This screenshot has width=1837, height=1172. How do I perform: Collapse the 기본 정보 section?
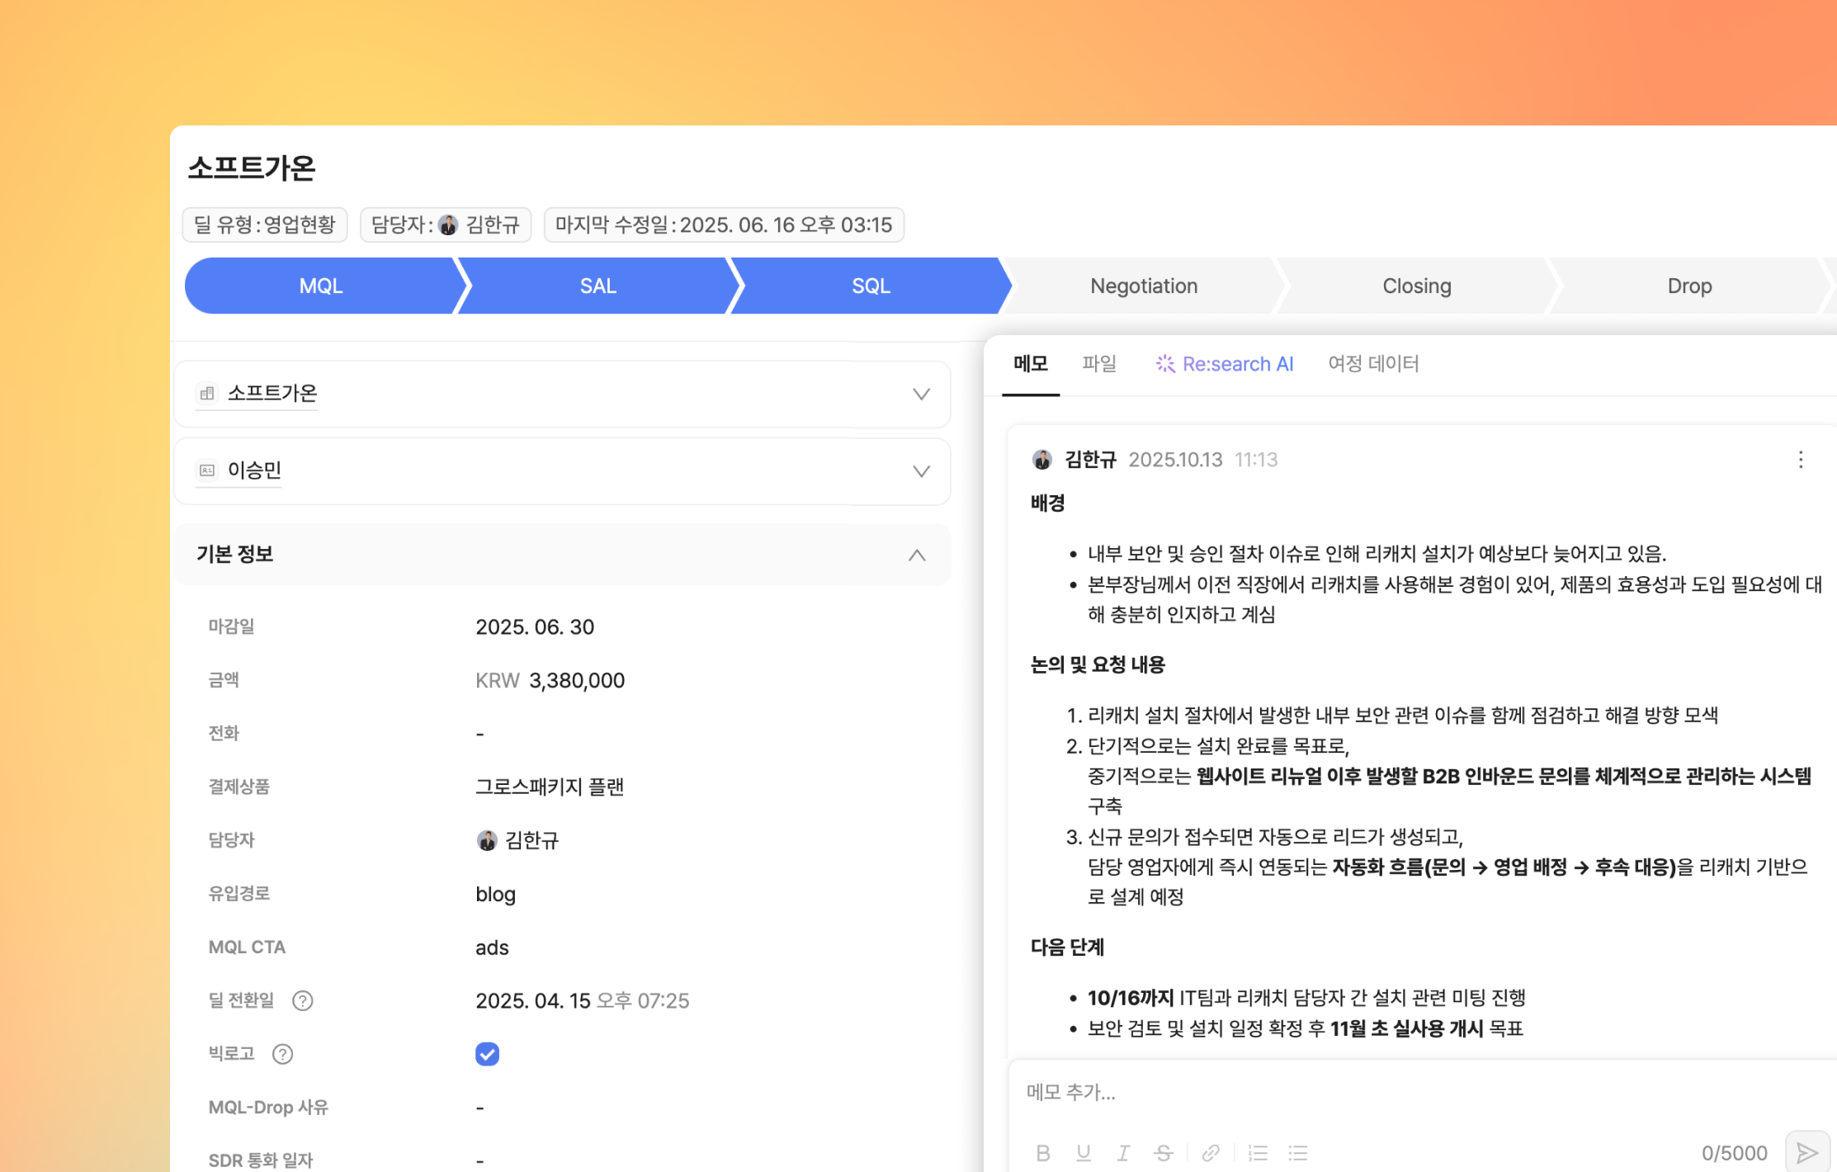pyautogui.click(x=917, y=555)
